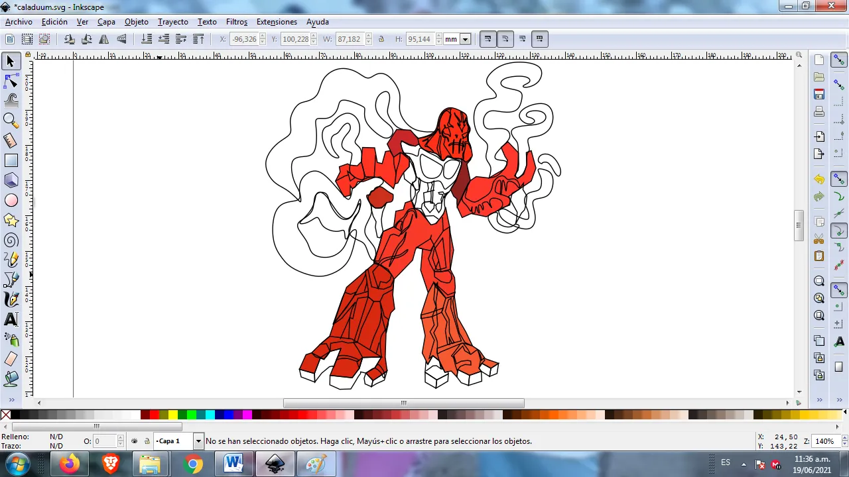Viewport: 849px width, 477px height.
Task: Select the Calligraphy tool
Action: [11, 299]
